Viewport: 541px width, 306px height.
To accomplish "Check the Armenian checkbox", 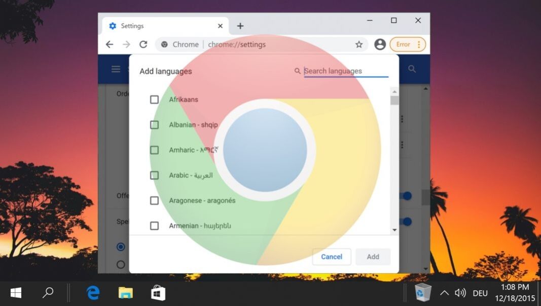I will point(154,226).
